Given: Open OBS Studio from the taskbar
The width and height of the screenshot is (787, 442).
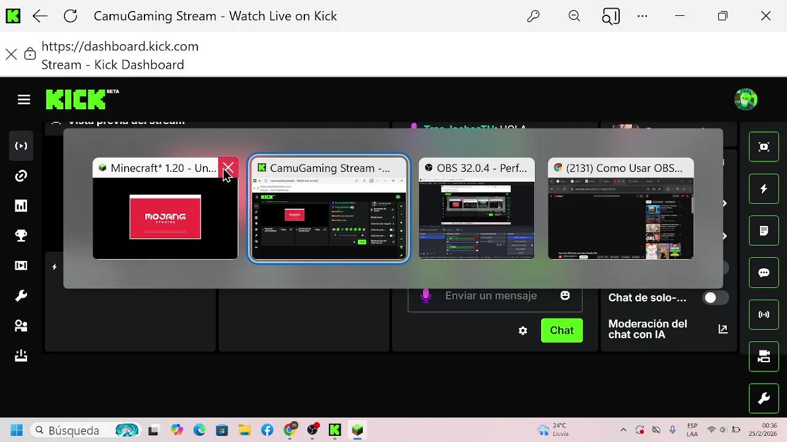Looking at the screenshot, I should coord(312,430).
